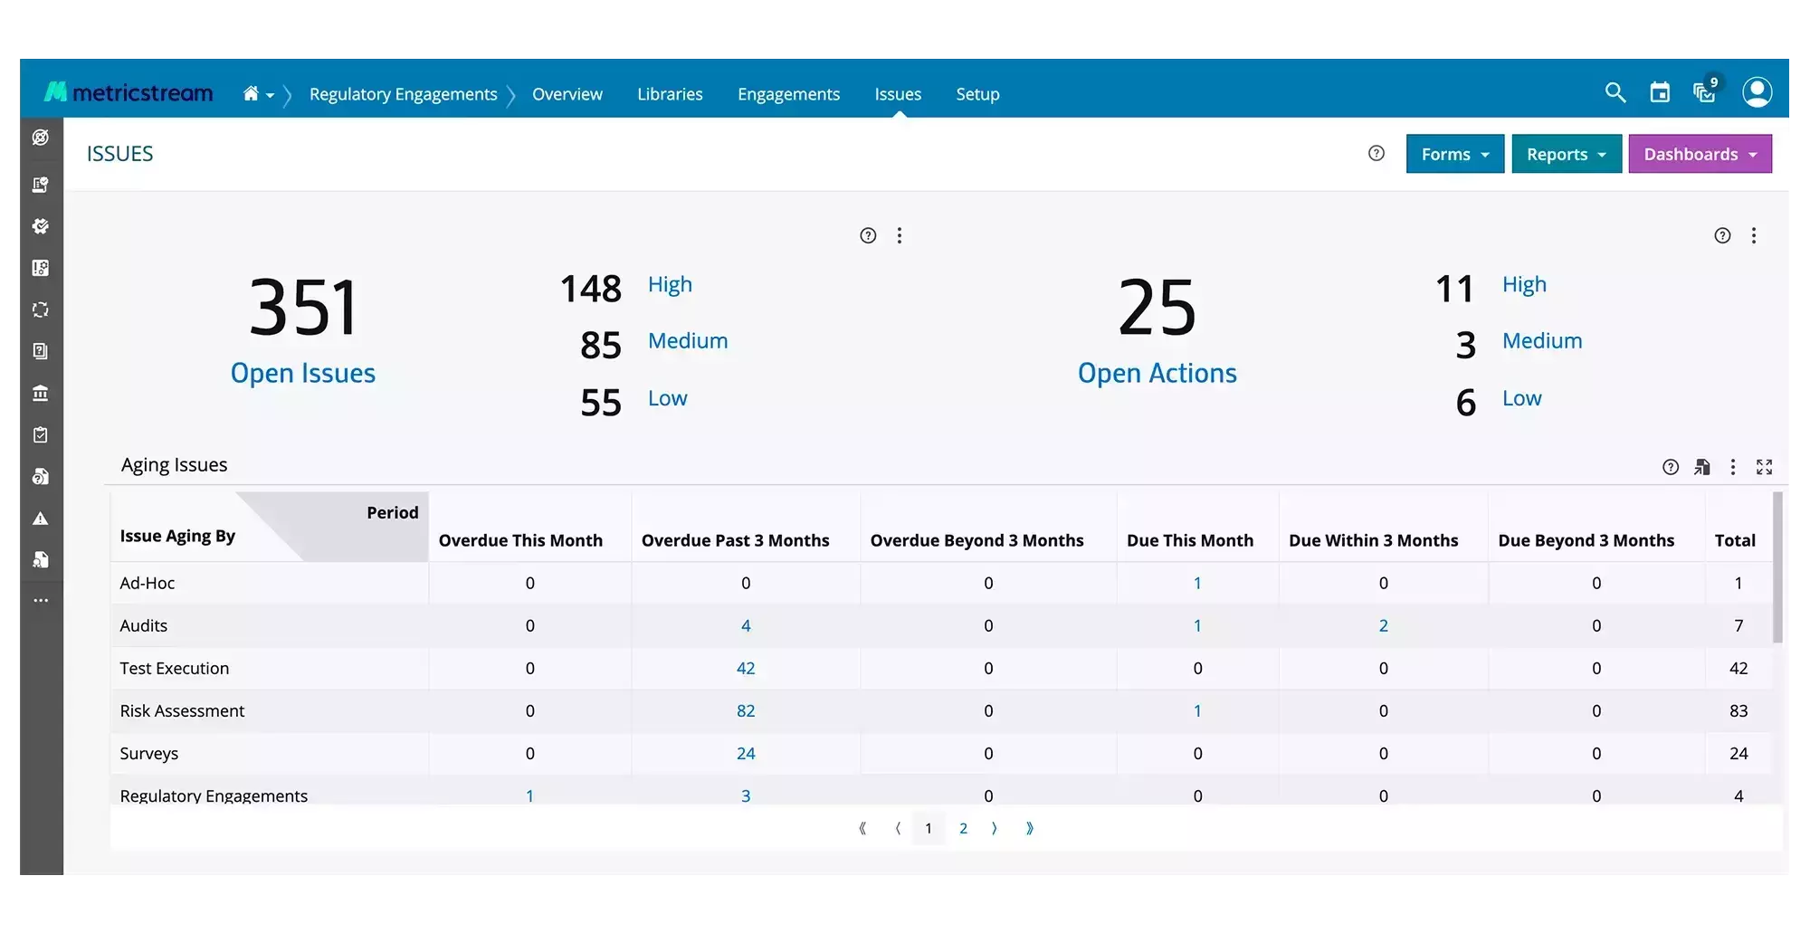Open the circular arrows sidebar icon
Viewport: 1810px width, 933px height.
[41, 309]
